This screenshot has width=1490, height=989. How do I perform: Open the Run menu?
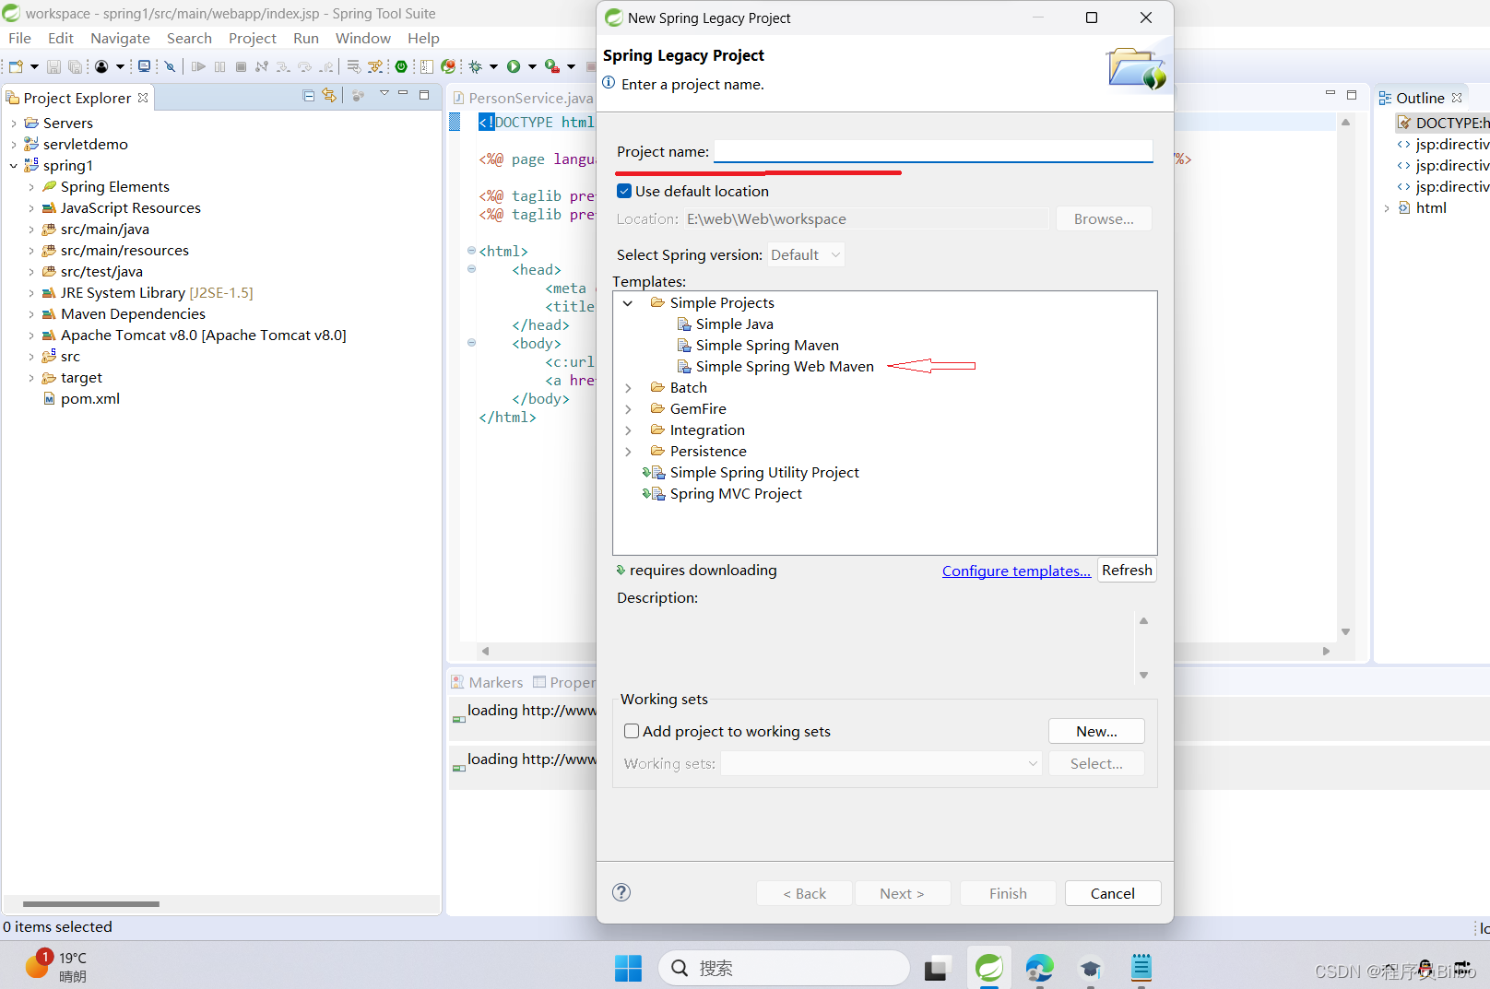(x=306, y=38)
